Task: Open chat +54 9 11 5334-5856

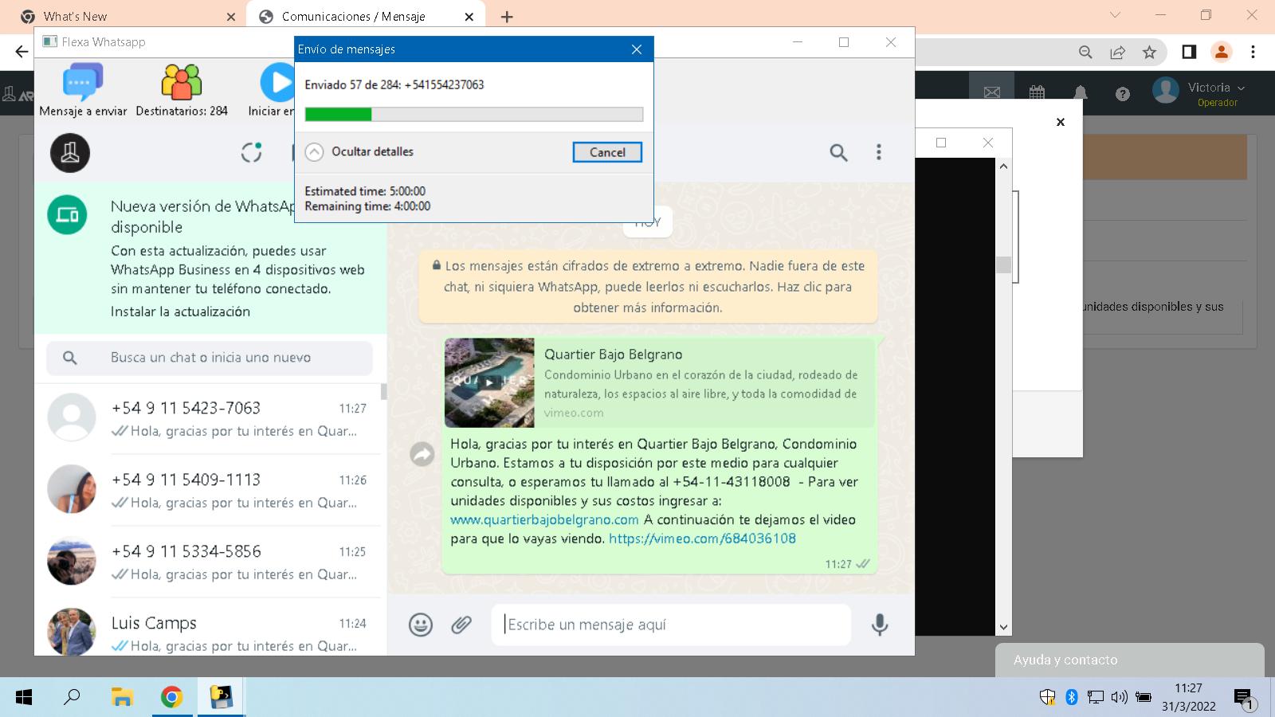Action: pyautogui.click(x=209, y=562)
